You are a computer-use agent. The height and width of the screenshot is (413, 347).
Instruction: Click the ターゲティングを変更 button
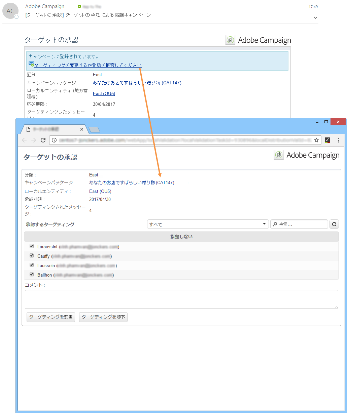51,317
